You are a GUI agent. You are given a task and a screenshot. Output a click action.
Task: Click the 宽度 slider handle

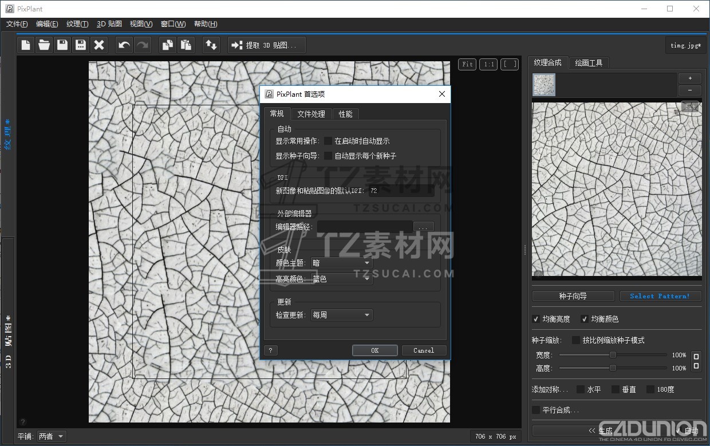click(x=613, y=355)
